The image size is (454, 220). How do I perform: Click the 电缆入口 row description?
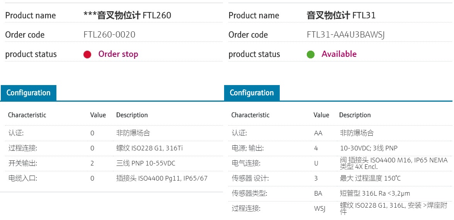pyautogui.click(x=162, y=178)
